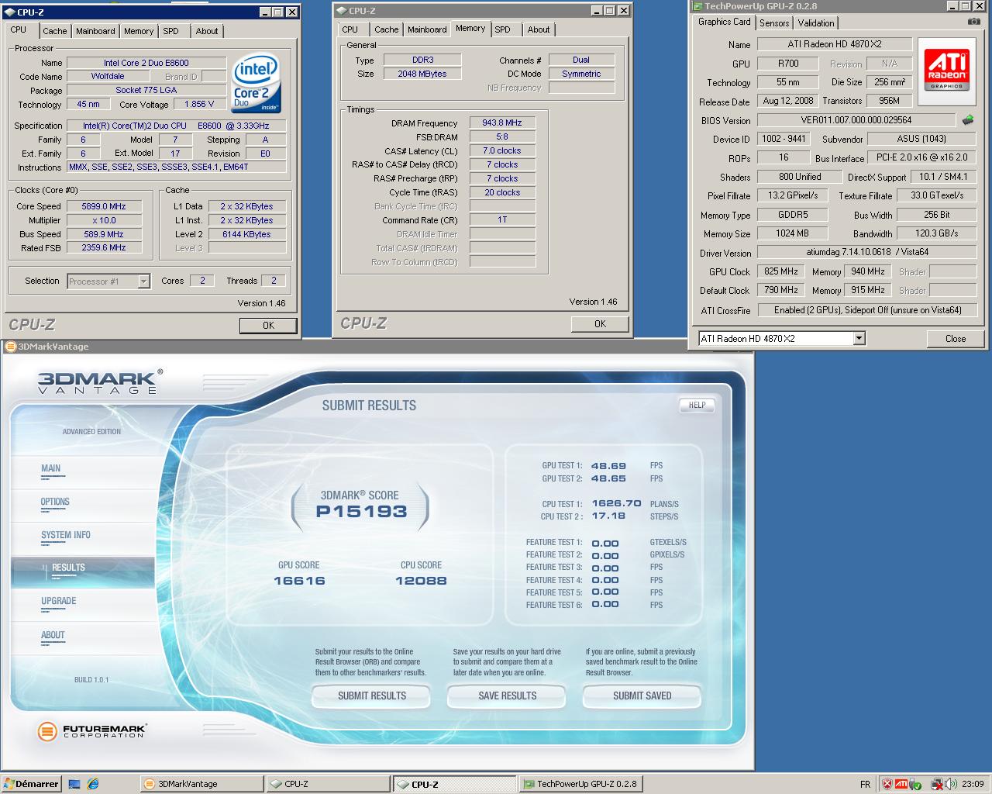This screenshot has width=992, height=794.
Task: Switch to CPU tab in second CPU-Z window
Action: coord(350,29)
